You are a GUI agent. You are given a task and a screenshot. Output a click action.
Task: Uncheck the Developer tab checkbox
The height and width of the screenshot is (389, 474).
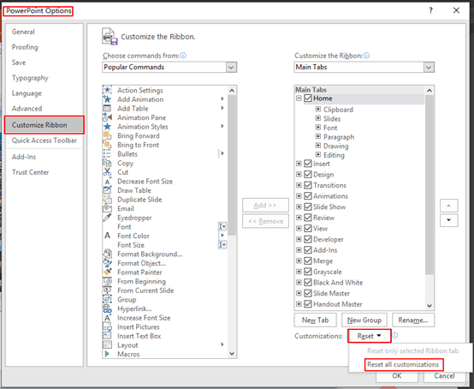tap(308, 239)
